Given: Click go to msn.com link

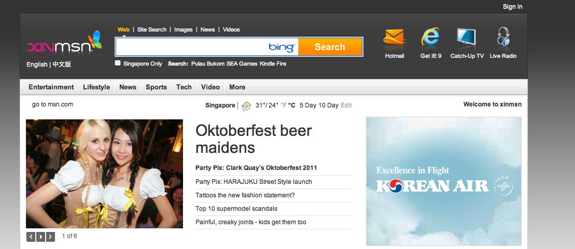Looking at the screenshot, I should pyautogui.click(x=52, y=104).
